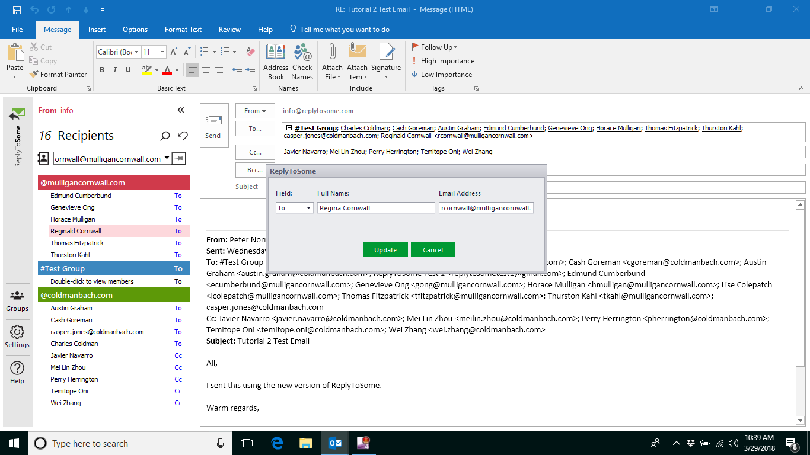
Task: Toggle the High Importance tag
Action: 443,61
